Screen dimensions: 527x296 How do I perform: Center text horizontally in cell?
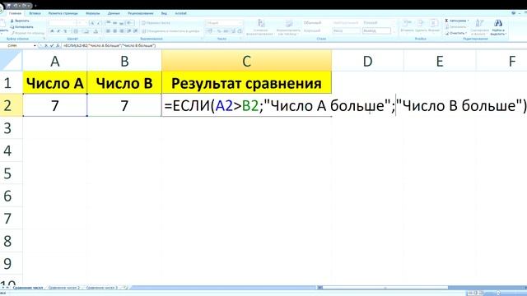(x=115, y=31)
